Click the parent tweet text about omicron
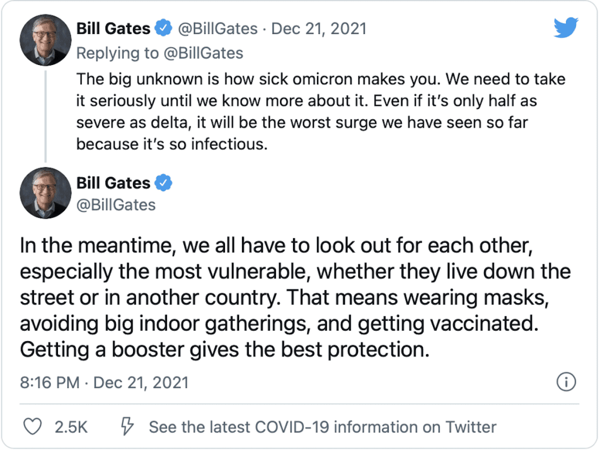The width and height of the screenshot is (600, 450). (x=321, y=112)
